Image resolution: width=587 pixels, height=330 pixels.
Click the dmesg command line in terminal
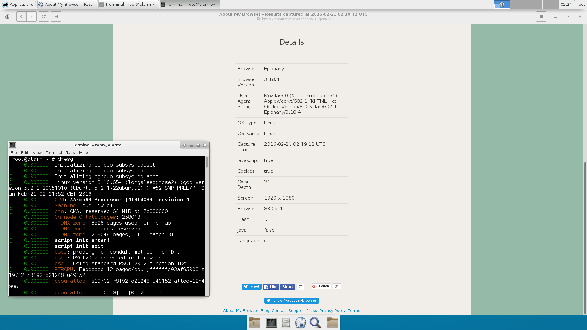[x=41, y=159]
